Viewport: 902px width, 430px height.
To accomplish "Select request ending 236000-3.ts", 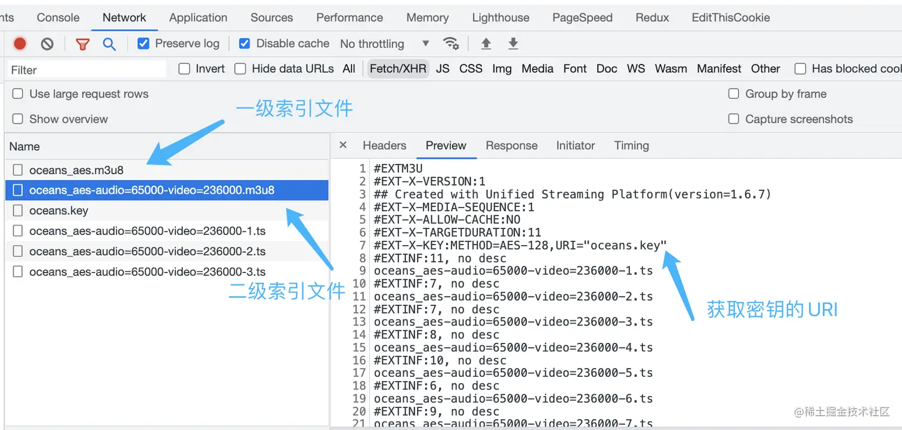I will pyautogui.click(x=167, y=271).
